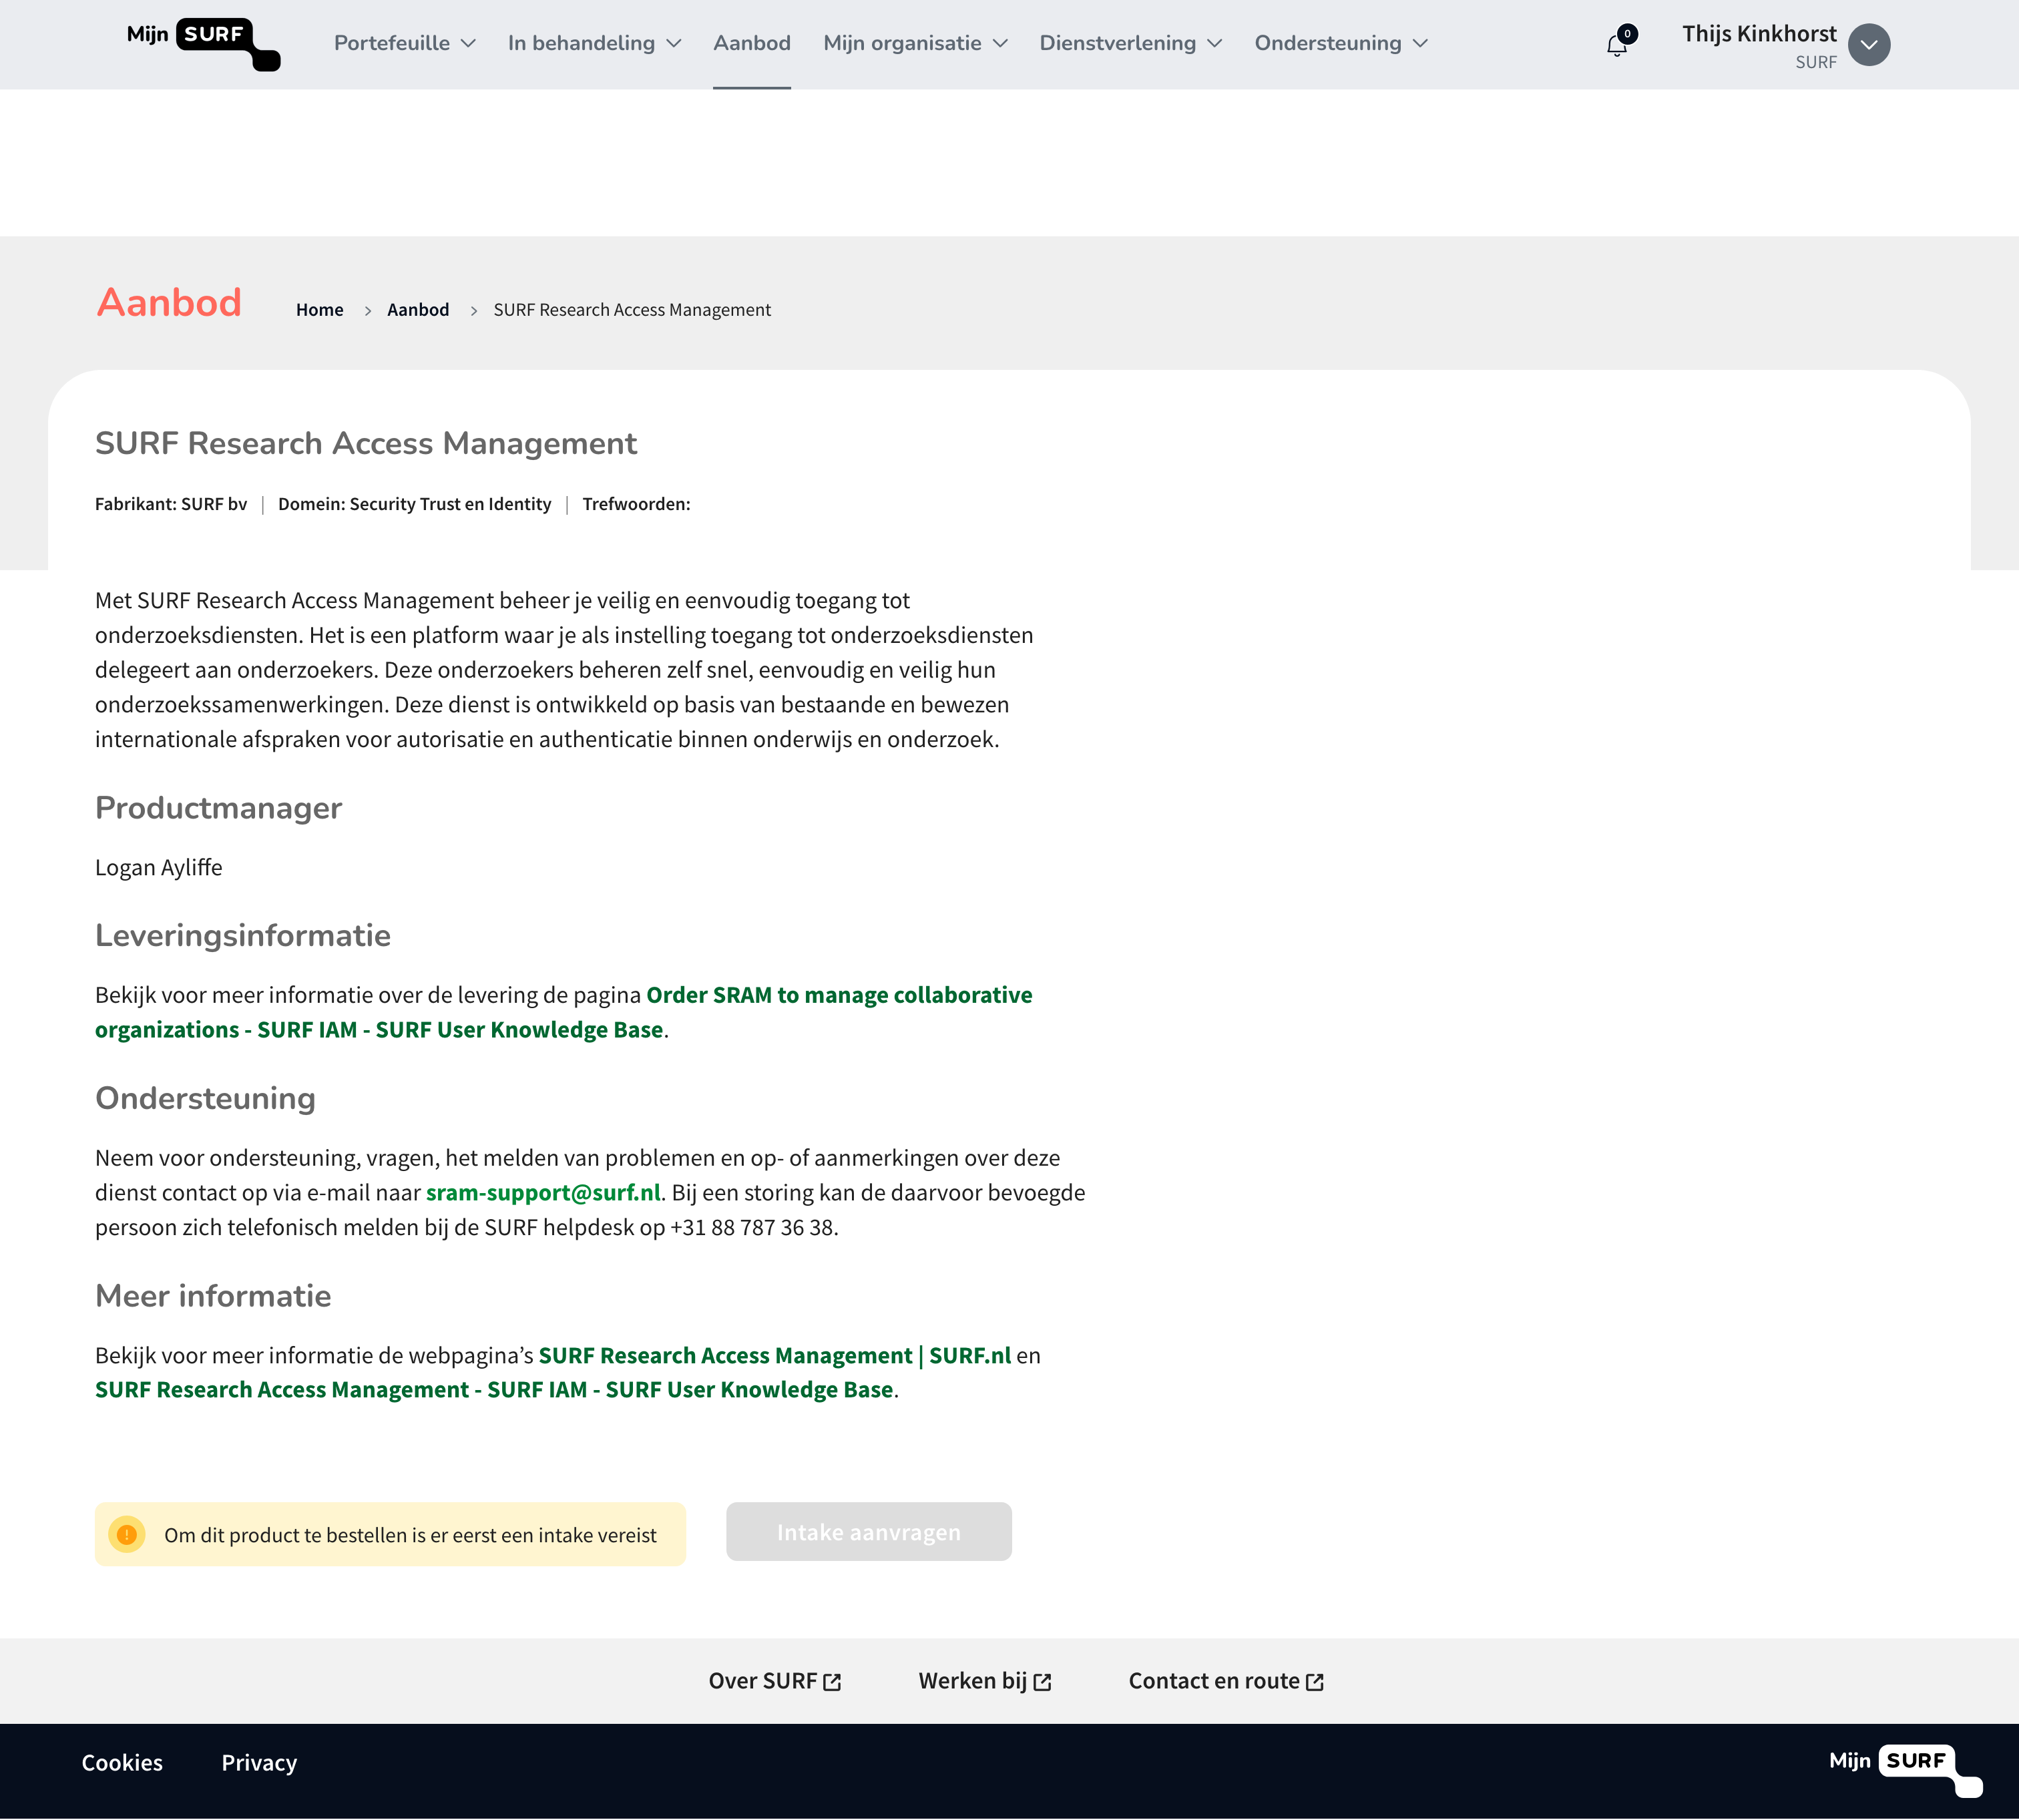Screen dimensions: 2019x1820
Task: Click the Fabrikant: SURF bv label
Action: pyautogui.click(x=171, y=504)
